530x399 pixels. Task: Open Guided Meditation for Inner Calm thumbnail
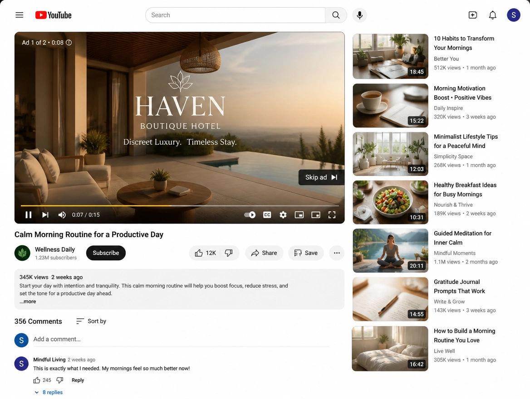click(x=390, y=250)
